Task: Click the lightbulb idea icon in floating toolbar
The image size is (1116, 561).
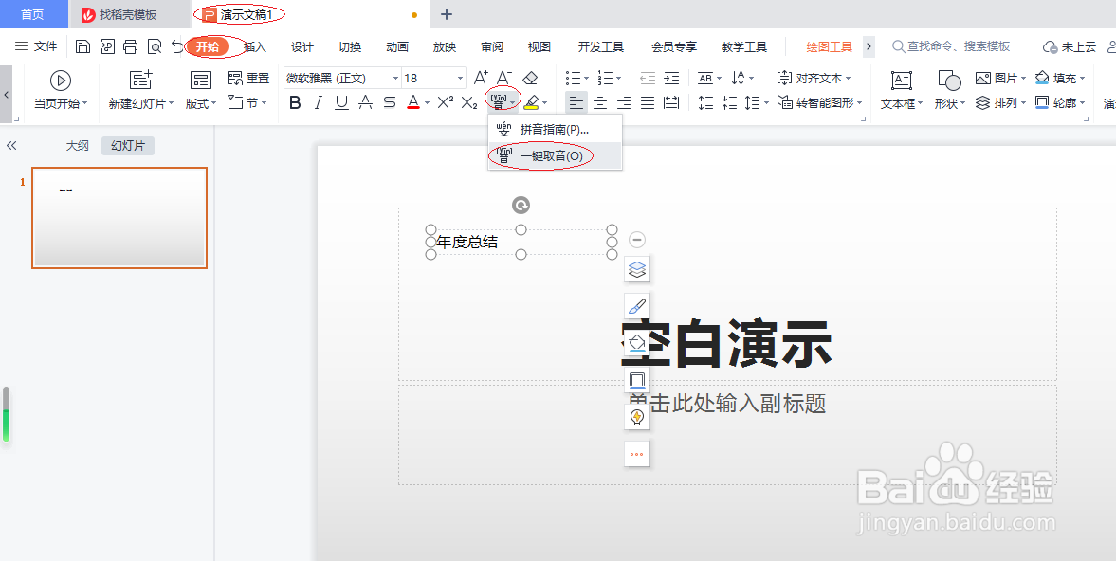Action: [637, 417]
